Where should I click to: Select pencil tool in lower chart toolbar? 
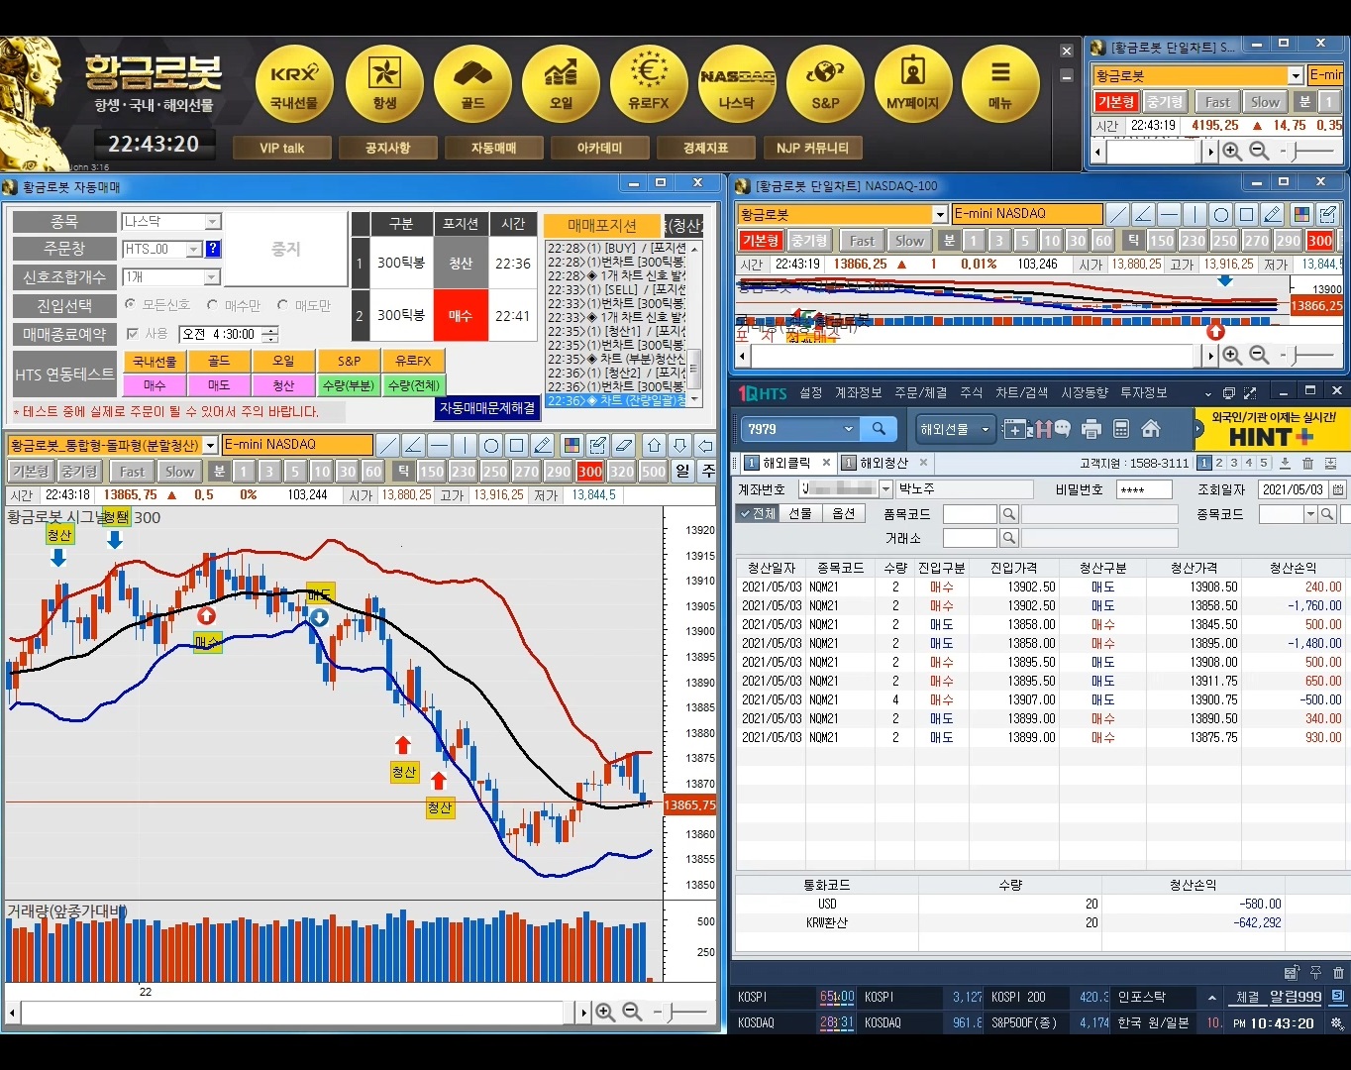[x=542, y=445]
